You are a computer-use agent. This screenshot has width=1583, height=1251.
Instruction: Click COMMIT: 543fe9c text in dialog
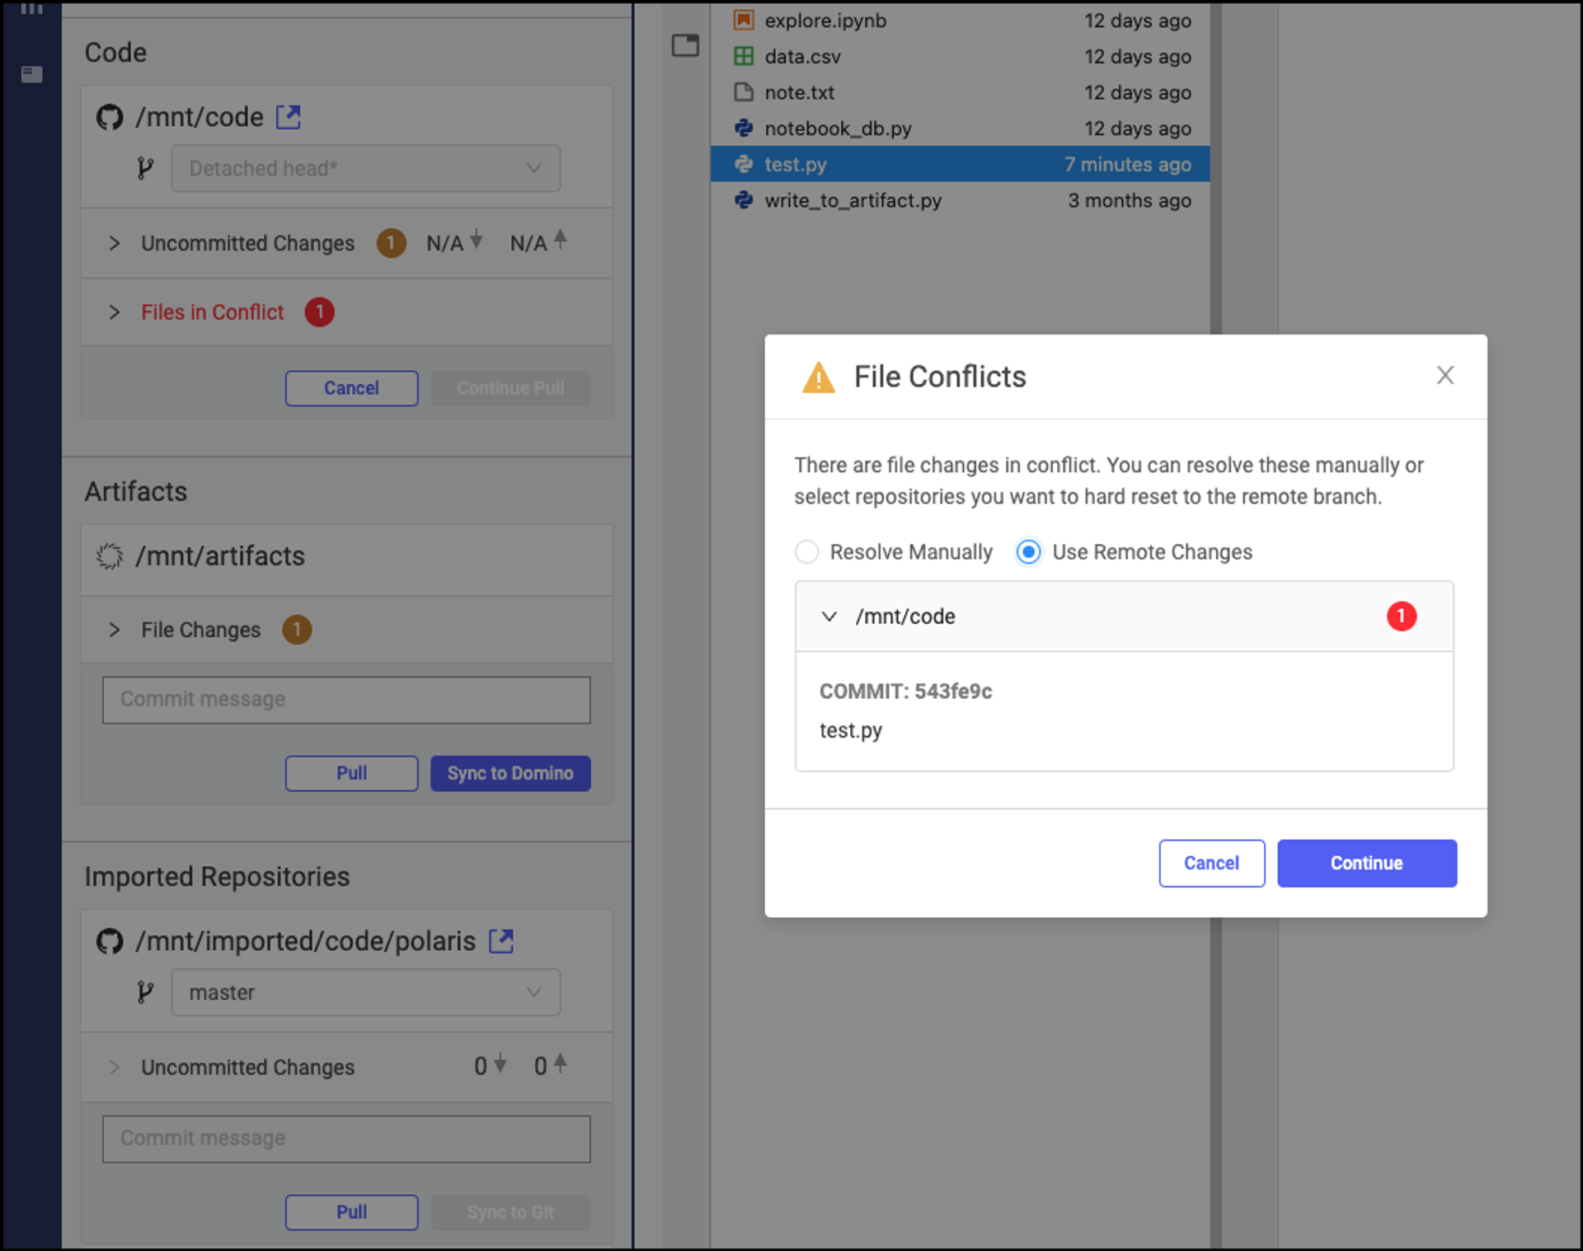pyautogui.click(x=905, y=691)
